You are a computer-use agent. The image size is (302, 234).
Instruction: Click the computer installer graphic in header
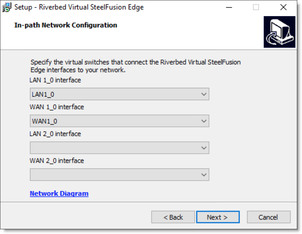[x=280, y=32]
